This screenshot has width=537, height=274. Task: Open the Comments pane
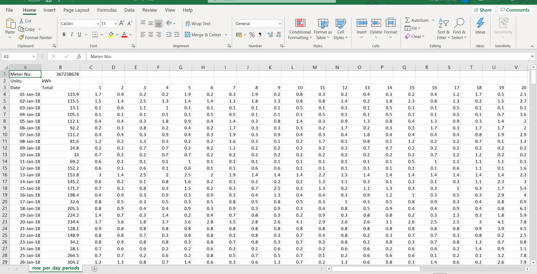(x=516, y=10)
